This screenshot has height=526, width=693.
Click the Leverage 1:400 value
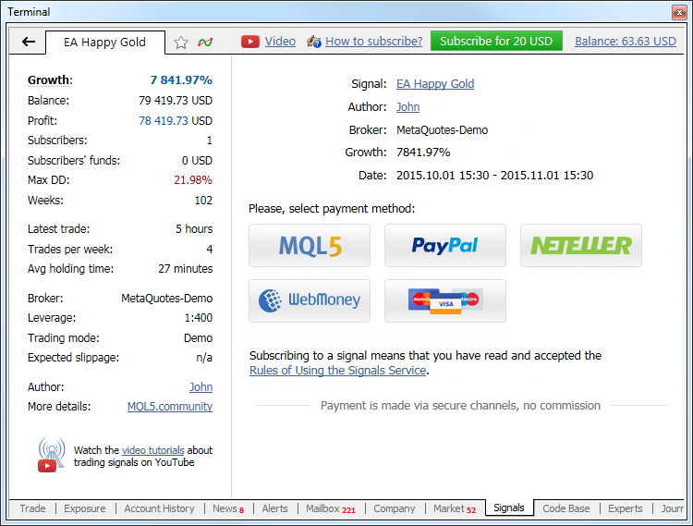pos(199,318)
